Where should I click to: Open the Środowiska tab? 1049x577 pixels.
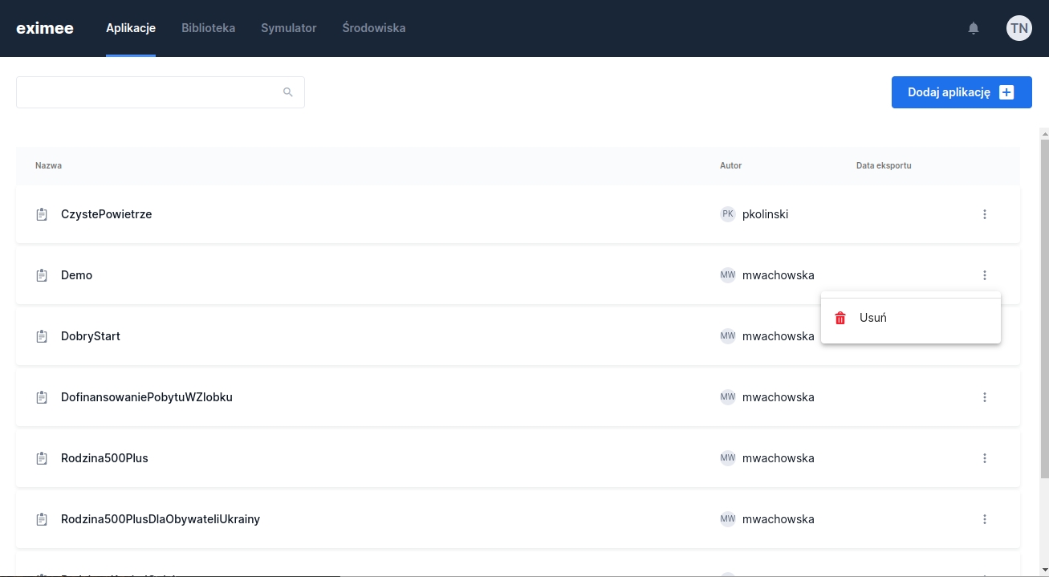(x=373, y=28)
